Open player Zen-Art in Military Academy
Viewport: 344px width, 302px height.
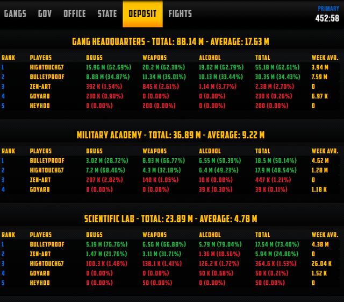click(x=40, y=180)
